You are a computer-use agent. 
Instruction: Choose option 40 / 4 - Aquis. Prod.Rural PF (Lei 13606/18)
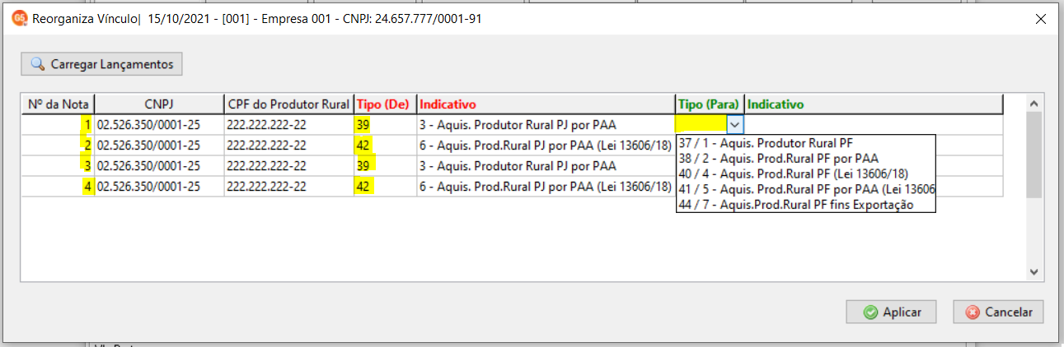805,173
